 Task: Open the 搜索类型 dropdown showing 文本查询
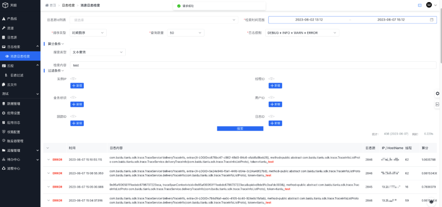97,52
